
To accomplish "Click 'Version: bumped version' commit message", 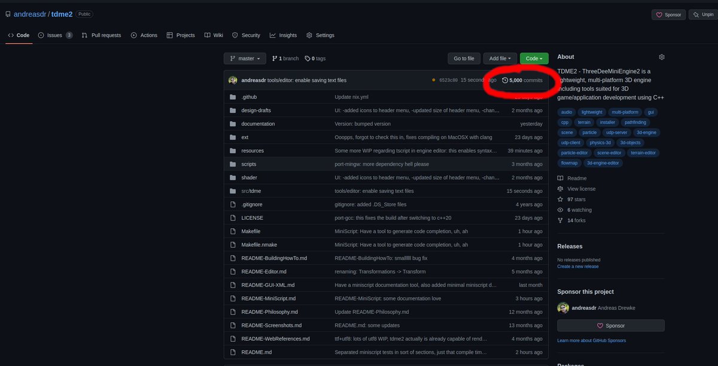I will coord(363,124).
